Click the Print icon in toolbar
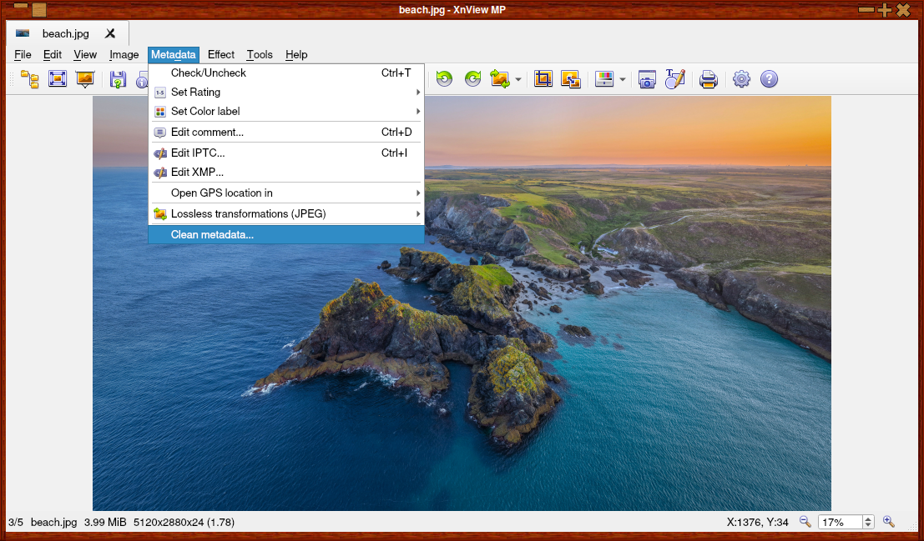The image size is (924, 541). [x=708, y=79]
